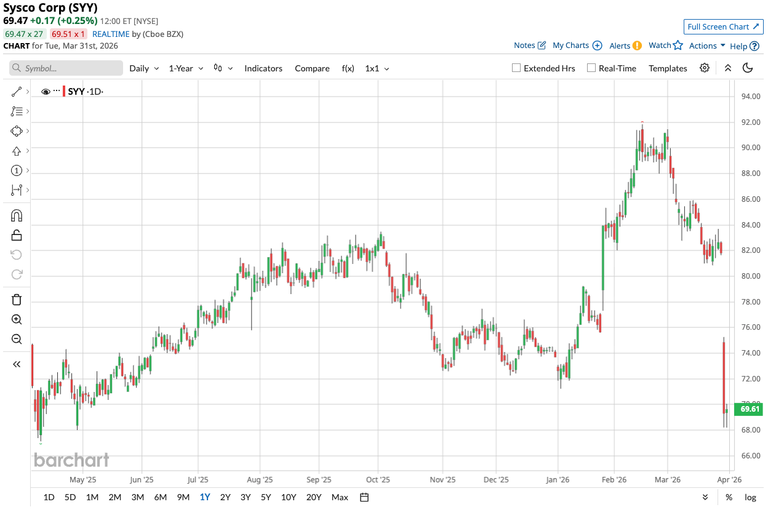Screen dimensions: 776x515
Task: Select the trend line drawing tool
Action: click(x=17, y=92)
